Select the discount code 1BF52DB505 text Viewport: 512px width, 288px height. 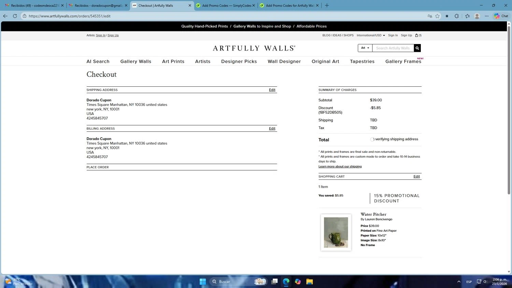pyautogui.click(x=330, y=112)
